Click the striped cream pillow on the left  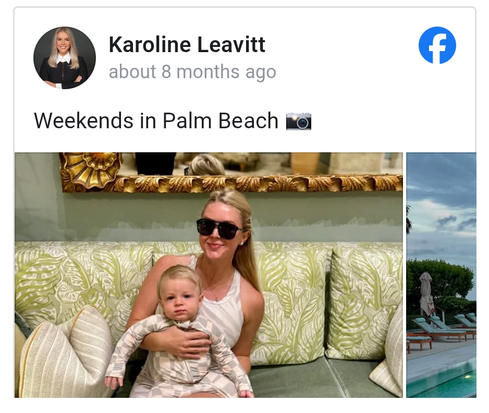click(x=66, y=353)
